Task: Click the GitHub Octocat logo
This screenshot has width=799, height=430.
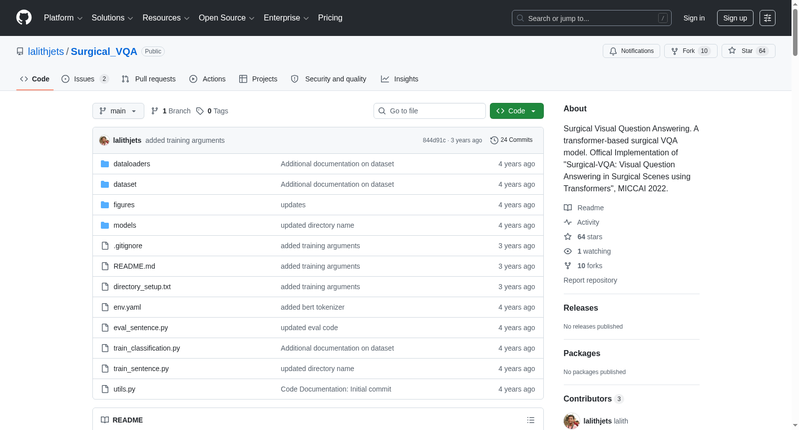Action: 24,17
